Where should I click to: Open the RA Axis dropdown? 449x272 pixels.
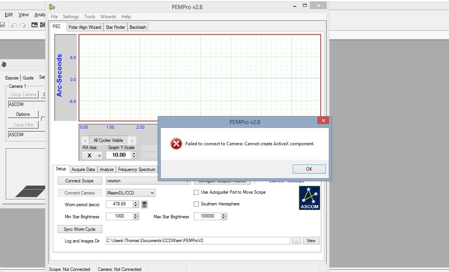[99, 155]
